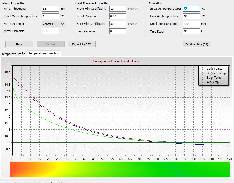Click the Initial Air Temperature field
The width and height of the screenshot is (234, 183).
(x=191, y=9)
